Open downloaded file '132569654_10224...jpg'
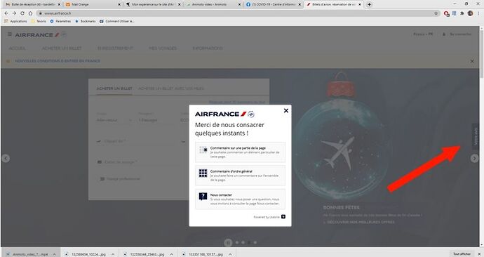This screenshot has width=484, height=257. tap(86, 254)
